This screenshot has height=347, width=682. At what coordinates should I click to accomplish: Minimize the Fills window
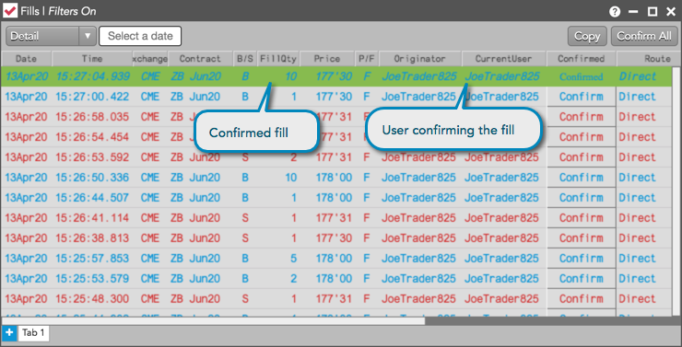[634, 12]
